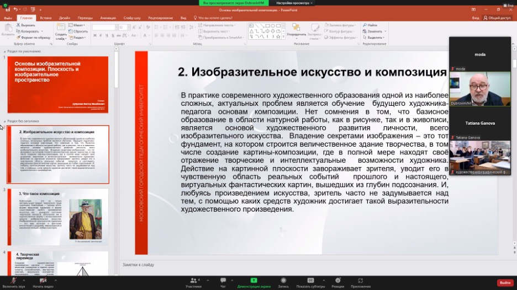Open Приложения apps icon
Image resolution: width=517 pixels, height=290 pixels.
click(361, 281)
